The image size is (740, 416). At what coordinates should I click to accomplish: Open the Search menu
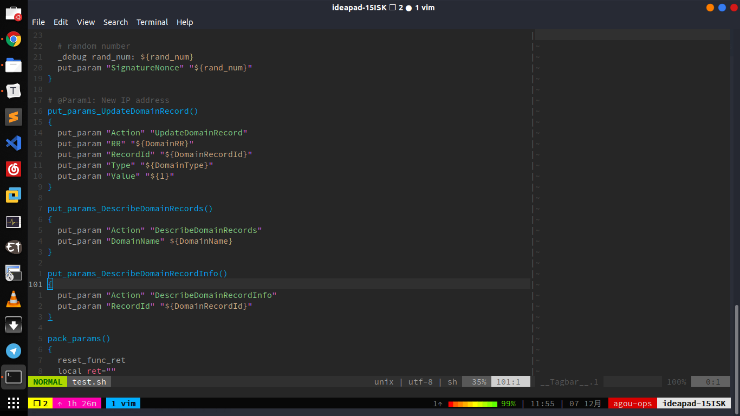tap(115, 22)
